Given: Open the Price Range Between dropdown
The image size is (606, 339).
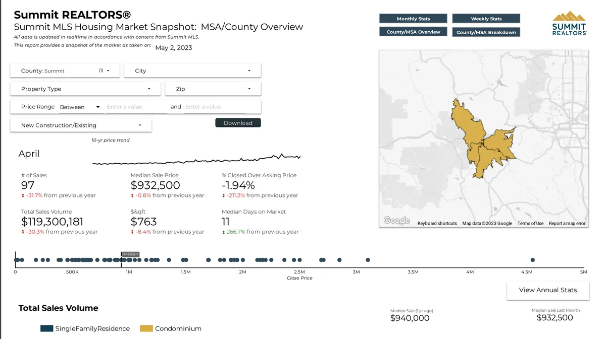Looking at the screenshot, I should point(80,107).
